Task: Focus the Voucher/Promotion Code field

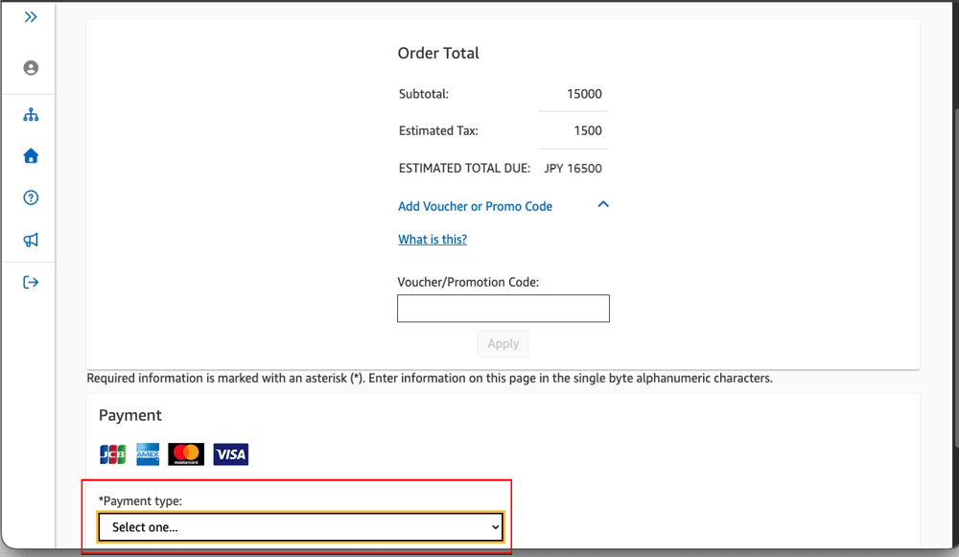Action: [503, 308]
